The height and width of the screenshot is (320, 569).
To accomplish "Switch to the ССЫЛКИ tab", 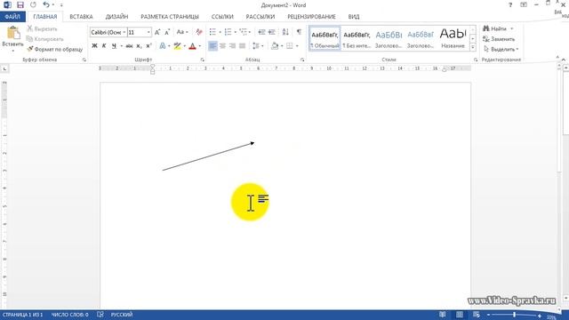I will [x=222, y=17].
